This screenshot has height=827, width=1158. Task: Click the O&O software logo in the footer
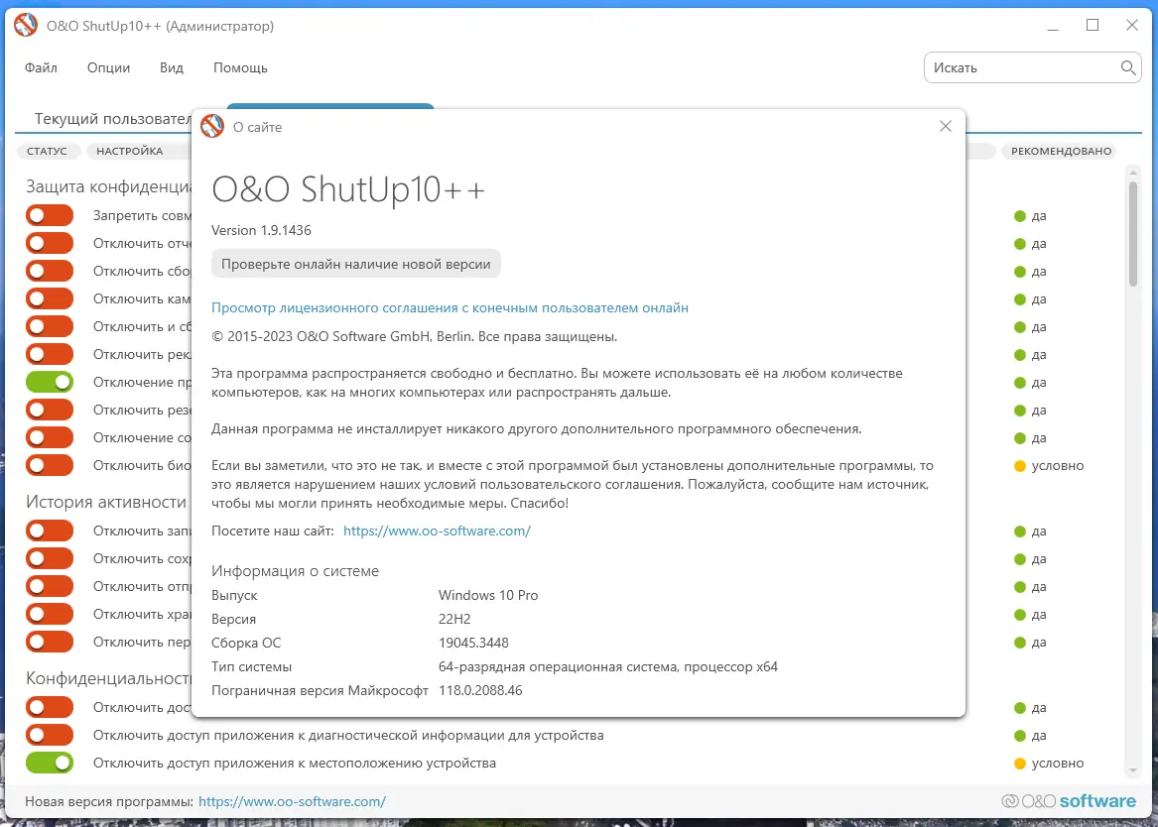click(1068, 801)
